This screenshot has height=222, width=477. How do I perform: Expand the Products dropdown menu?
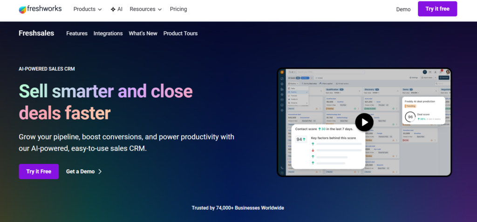pos(88,9)
